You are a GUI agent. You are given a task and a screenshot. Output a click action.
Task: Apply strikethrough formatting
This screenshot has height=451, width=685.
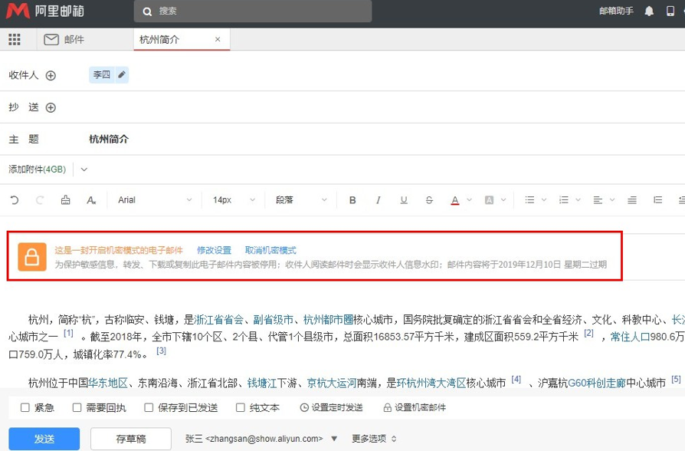[429, 200]
